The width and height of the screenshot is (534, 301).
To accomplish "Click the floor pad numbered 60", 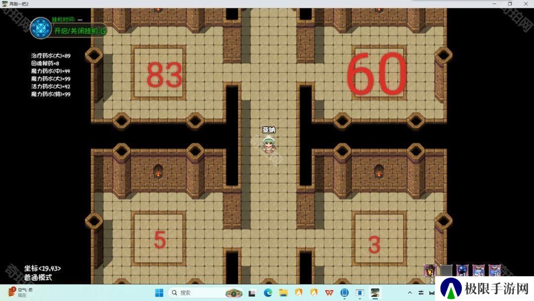I will tap(379, 73).
